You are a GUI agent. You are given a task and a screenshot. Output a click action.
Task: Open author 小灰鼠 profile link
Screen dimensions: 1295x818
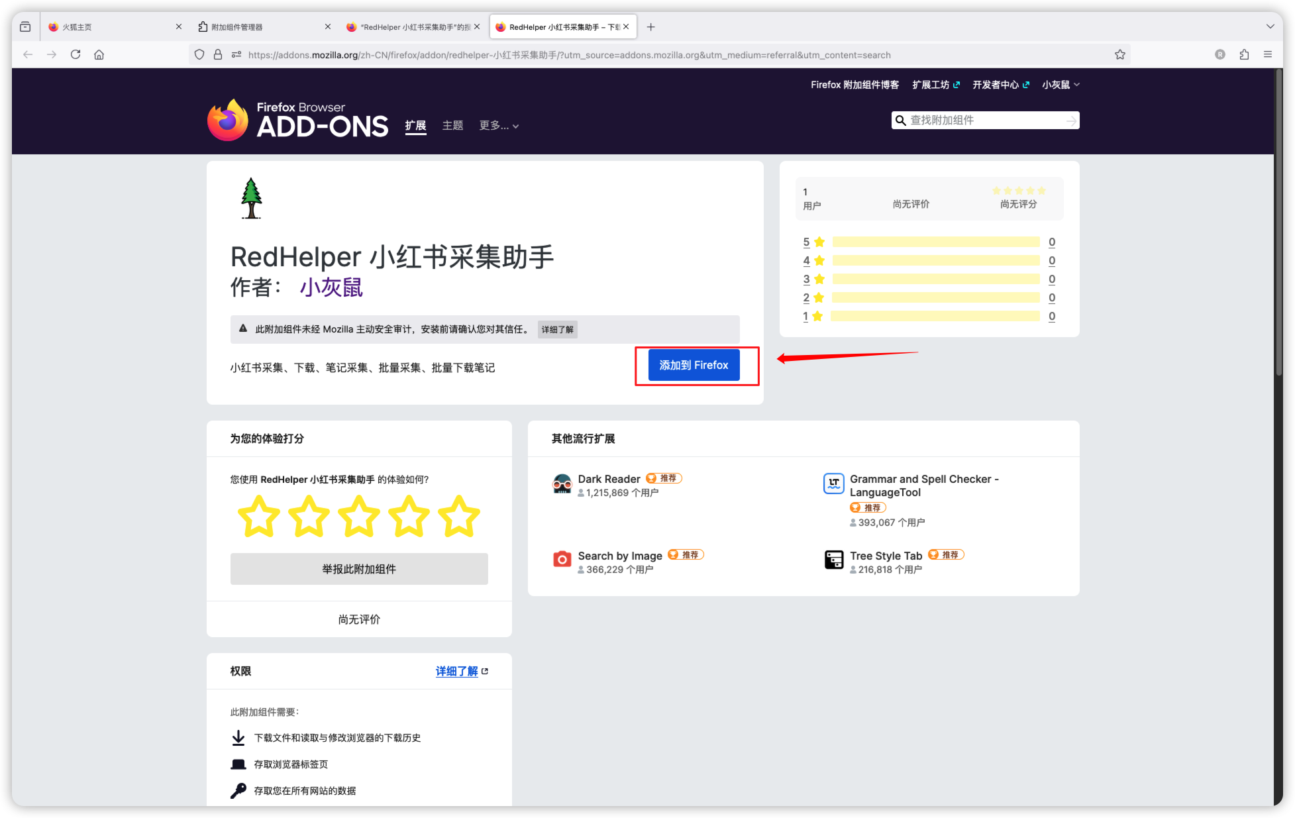[331, 287]
